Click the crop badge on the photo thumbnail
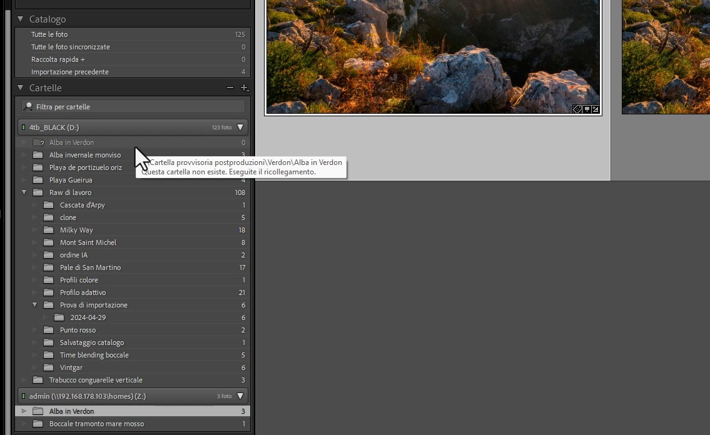This screenshot has height=435, width=710. pos(587,109)
